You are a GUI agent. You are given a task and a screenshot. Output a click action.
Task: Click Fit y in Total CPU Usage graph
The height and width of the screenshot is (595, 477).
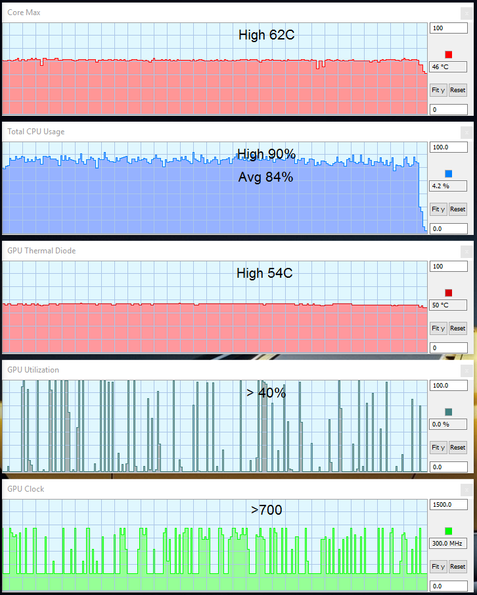point(438,209)
